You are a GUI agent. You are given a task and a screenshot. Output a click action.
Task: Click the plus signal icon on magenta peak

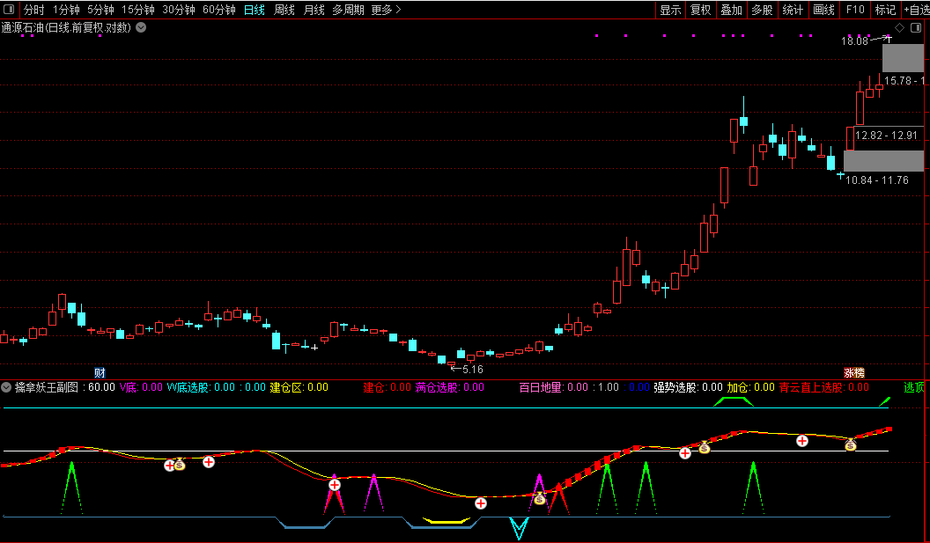335,485
